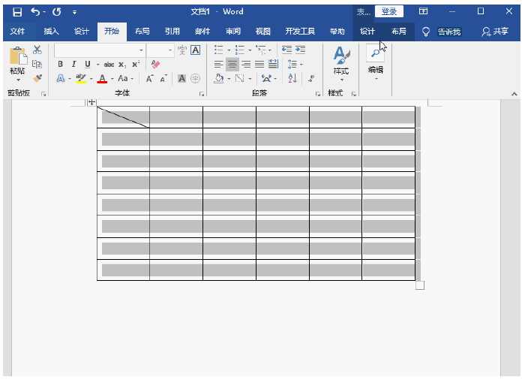Image resolution: width=522 pixels, height=380 pixels.
Task: Show or hide paragraph marks
Action: click(x=311, y=79)
